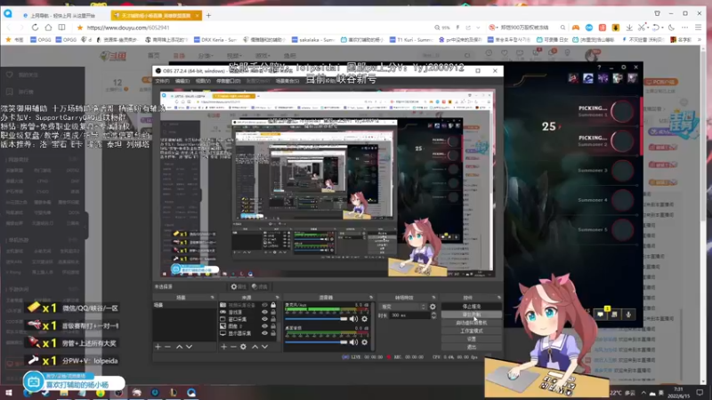
Task: Adjust 桌面音频 volume slider
Action: click(x=317, y=342)
